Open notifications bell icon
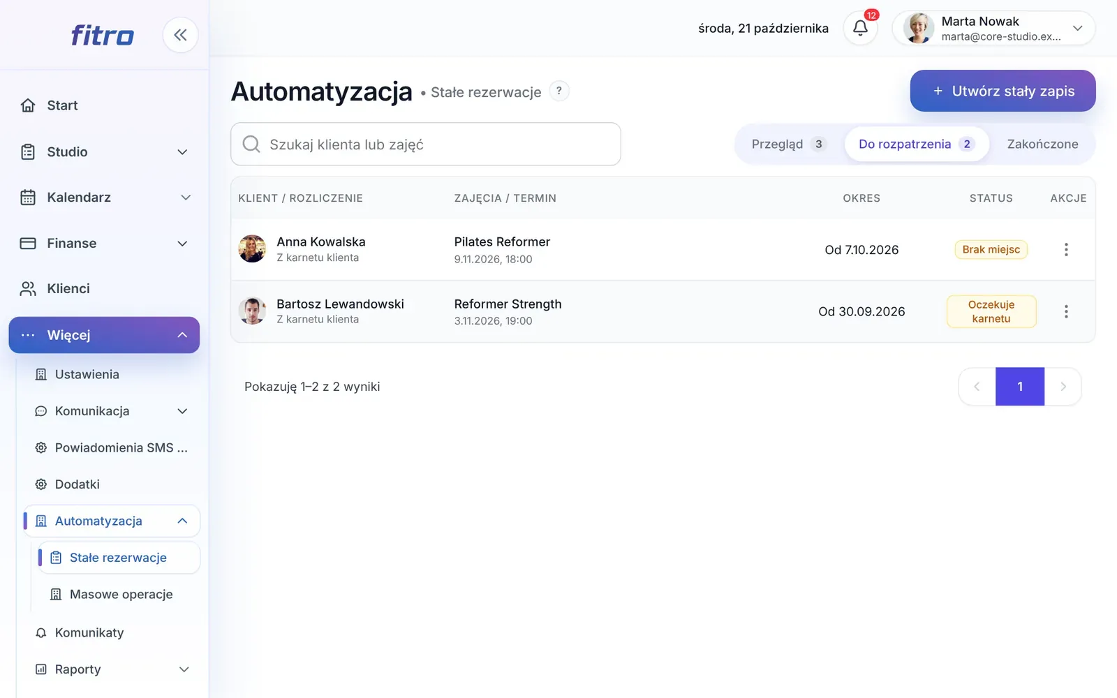 [x=860, y=28]
